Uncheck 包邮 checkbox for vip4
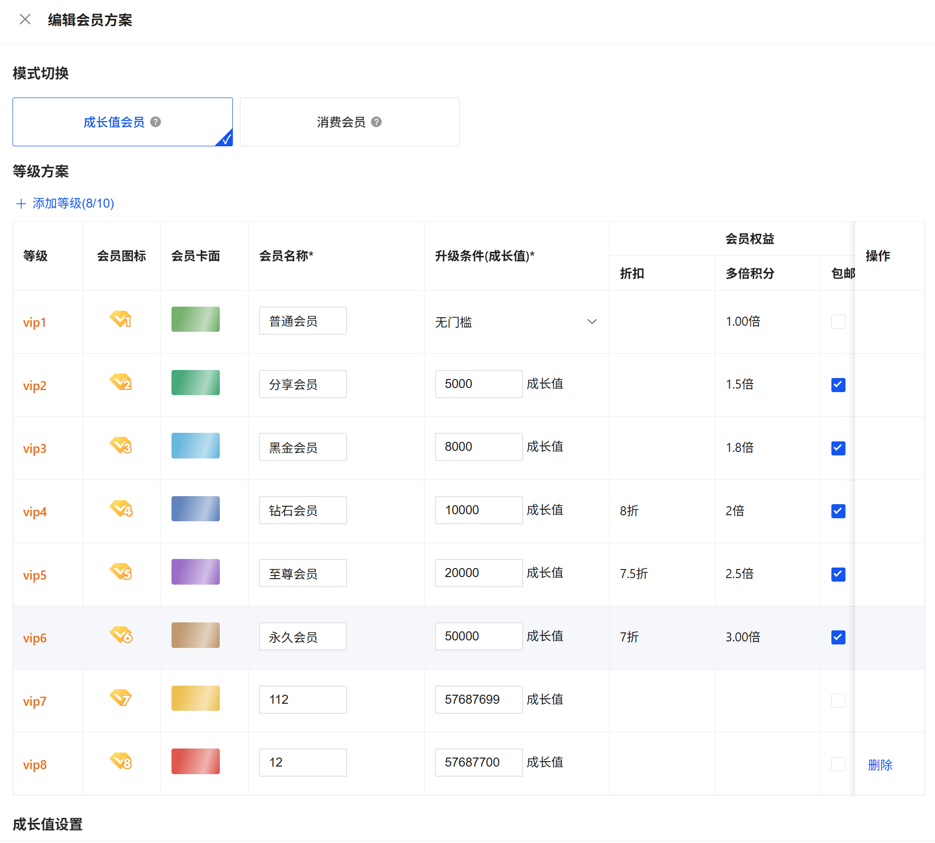935x843 pixels. pyautogui.click(x=838, y=511)
